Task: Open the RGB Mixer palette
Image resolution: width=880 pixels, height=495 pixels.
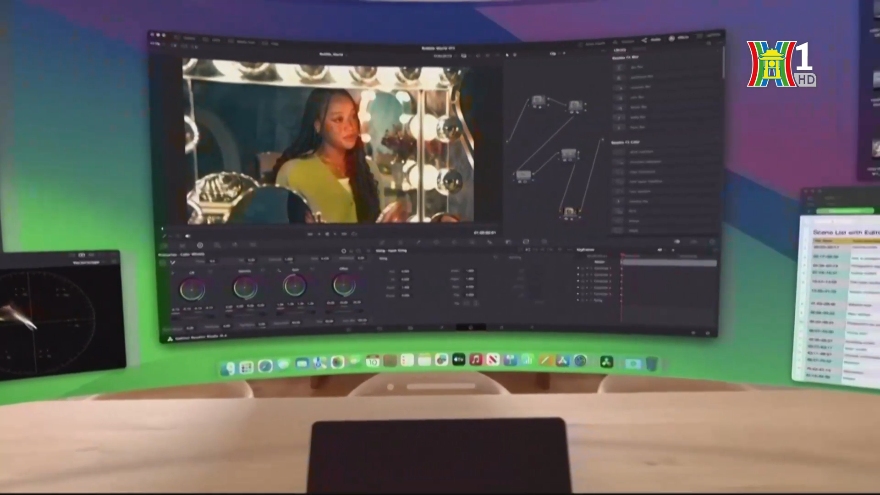Action: pos(235,244)
